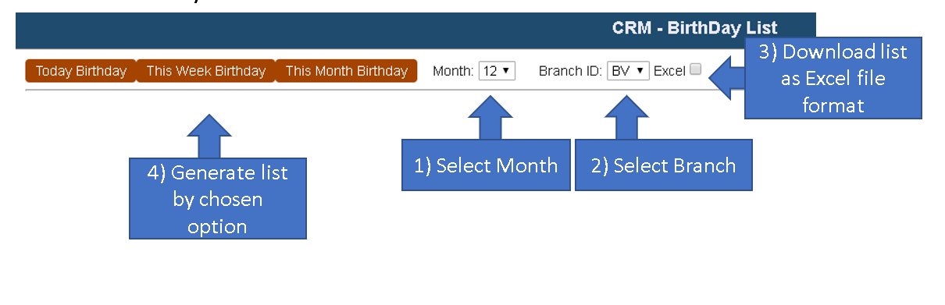Click the "3) Download list as Excel" callout
This screenshot has width=945, height=305.
coord(833,78)
